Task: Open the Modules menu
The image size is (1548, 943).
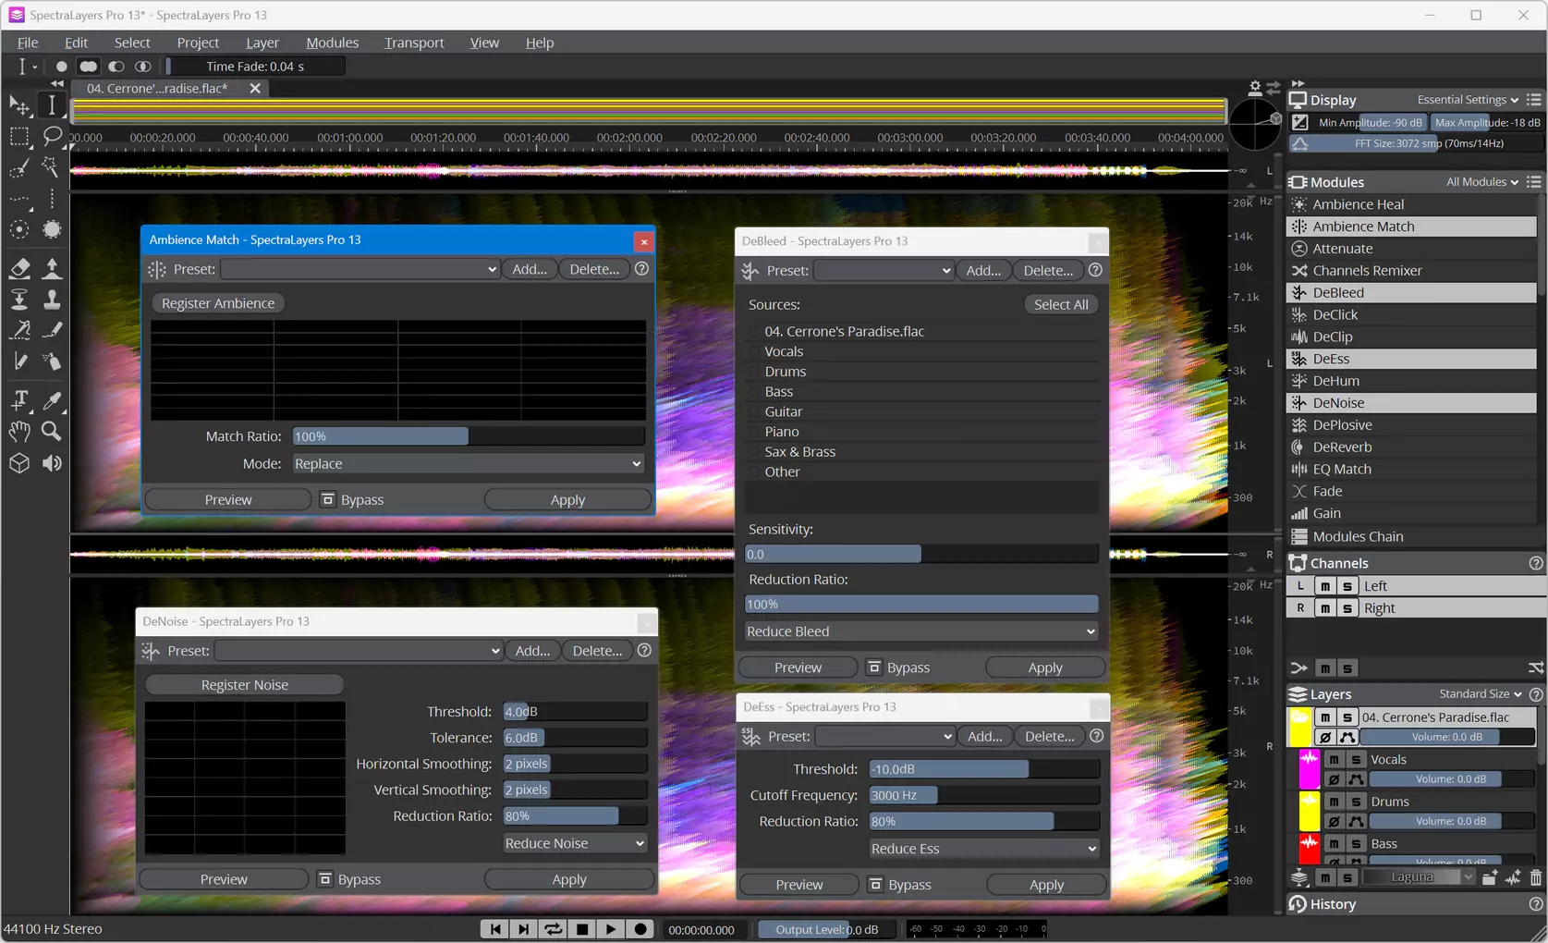Action: click(332, 43)
